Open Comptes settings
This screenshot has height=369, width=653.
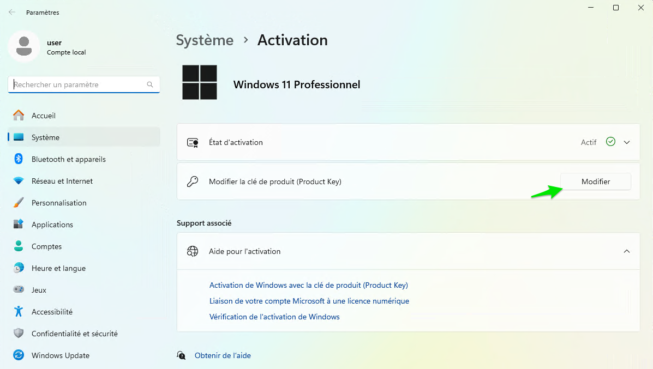click(83, 246)
